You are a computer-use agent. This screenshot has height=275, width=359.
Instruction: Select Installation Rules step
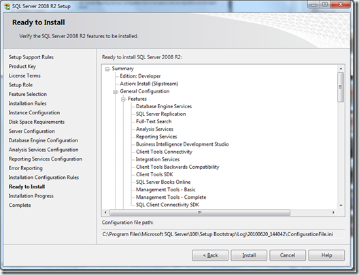pyautogui.click(x=27, y=103)
